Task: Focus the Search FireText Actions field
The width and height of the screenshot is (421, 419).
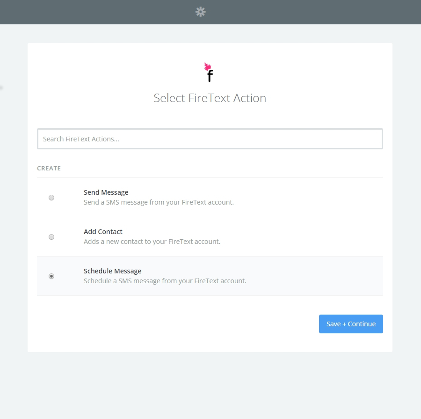Action: point(210,139)
